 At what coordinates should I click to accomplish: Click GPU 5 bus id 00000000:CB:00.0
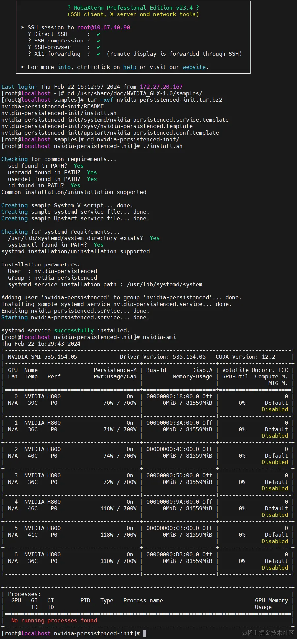point(173,528)
